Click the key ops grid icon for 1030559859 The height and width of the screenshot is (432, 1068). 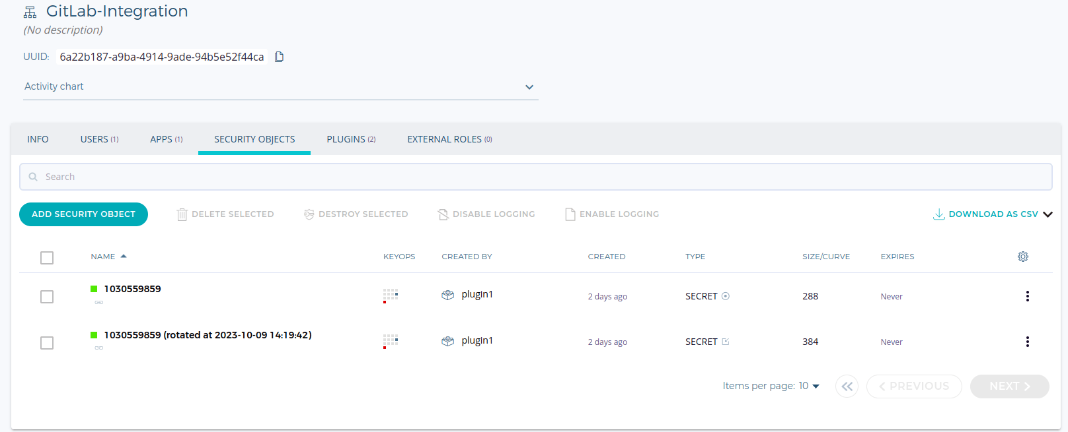pos(391,295)
